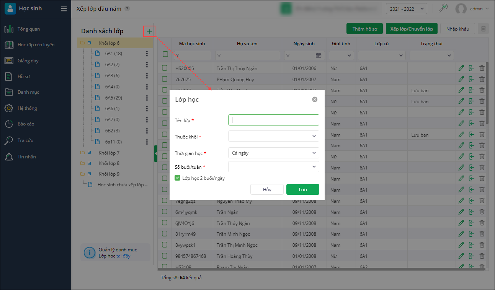Viewport: 495px width, 290px height.
Task: Collapse the Khối lớp 6 tree node
Action: click(89, 43)
